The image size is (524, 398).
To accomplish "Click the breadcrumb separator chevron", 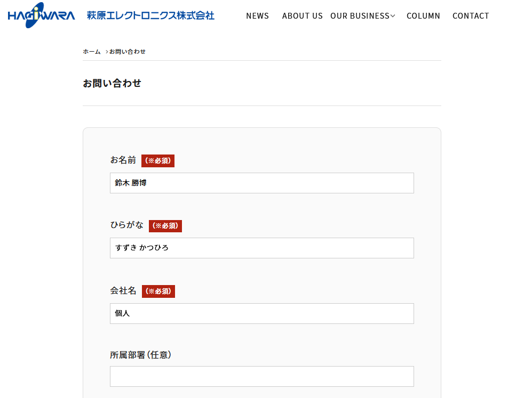I will 107,52.
